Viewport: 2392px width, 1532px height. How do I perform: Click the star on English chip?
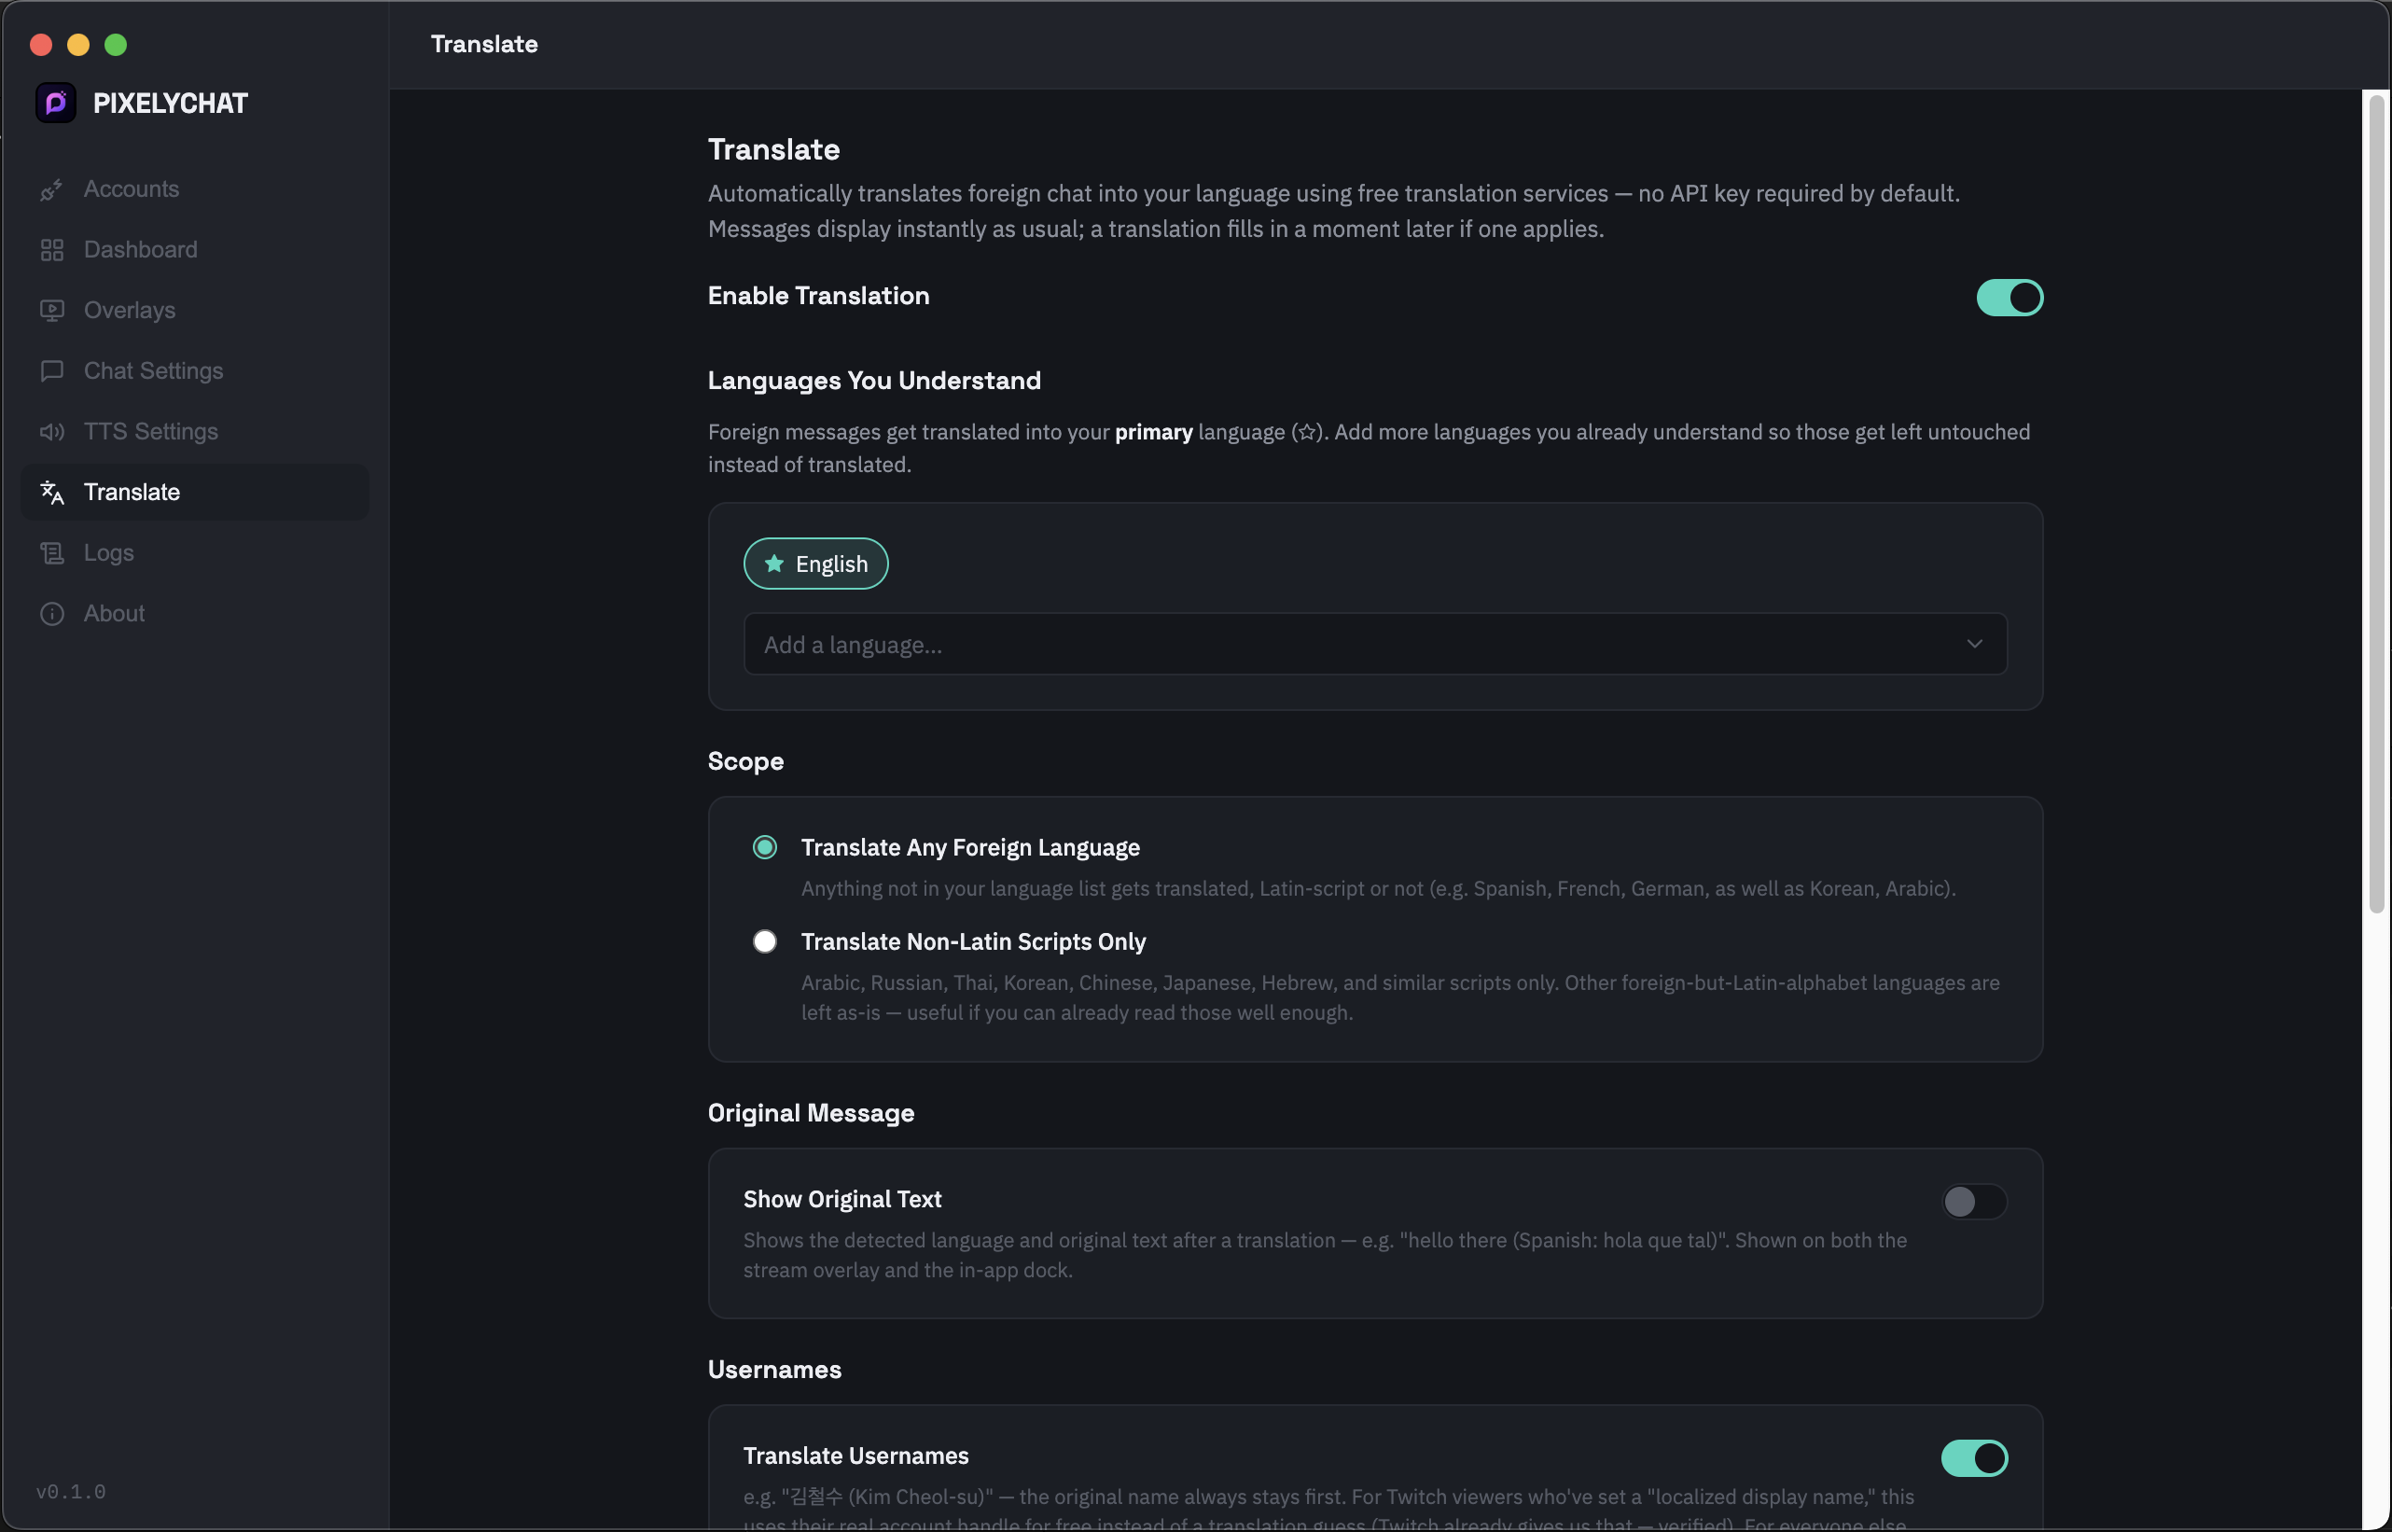pyautogui.click(x=773, y=564)
